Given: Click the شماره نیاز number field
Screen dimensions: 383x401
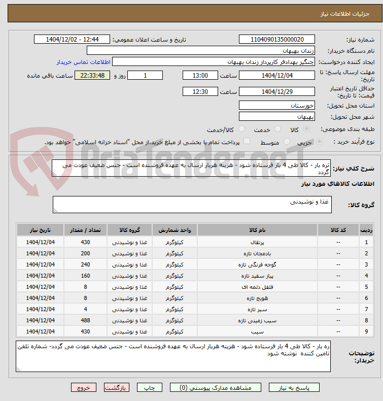Looking at the screenshot, I should click(276, 40).
